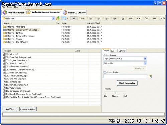Toggle the 'all' file filter button
Image resolution: width=167 pixels, height=125 pixels.
[x=74, y=18]
